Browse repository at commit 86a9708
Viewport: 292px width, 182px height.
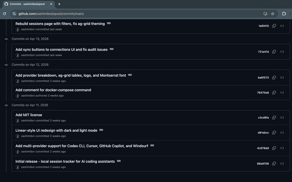click(x=282, y=164)
